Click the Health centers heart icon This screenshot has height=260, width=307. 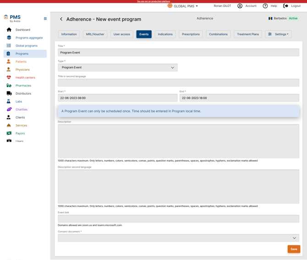(x=9, y=78)
